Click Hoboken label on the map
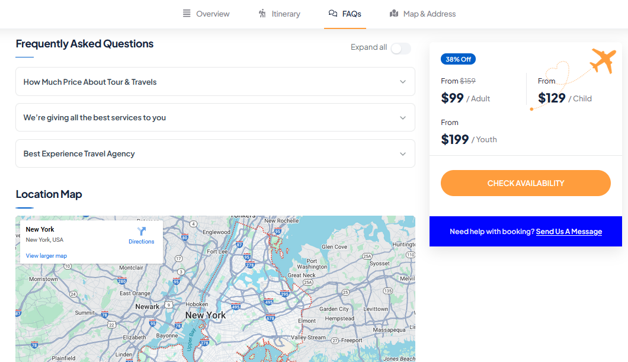The width and height of the screenshot is (628, 362). coord(197,304)
